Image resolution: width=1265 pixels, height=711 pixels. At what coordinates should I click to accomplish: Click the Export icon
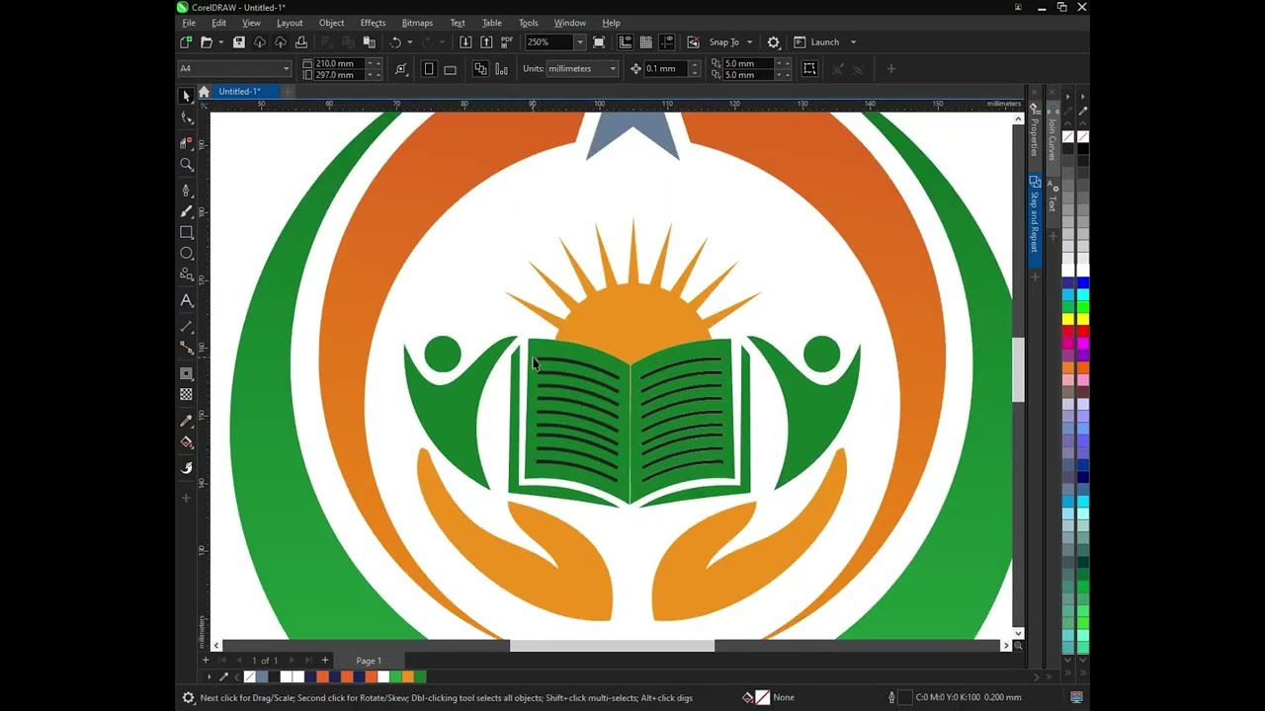click(x=486, y=42)
